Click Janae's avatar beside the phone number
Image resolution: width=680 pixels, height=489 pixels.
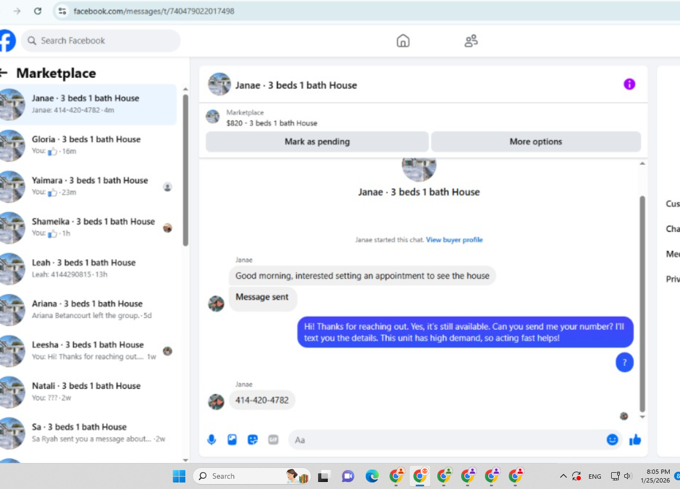point(216,402)
